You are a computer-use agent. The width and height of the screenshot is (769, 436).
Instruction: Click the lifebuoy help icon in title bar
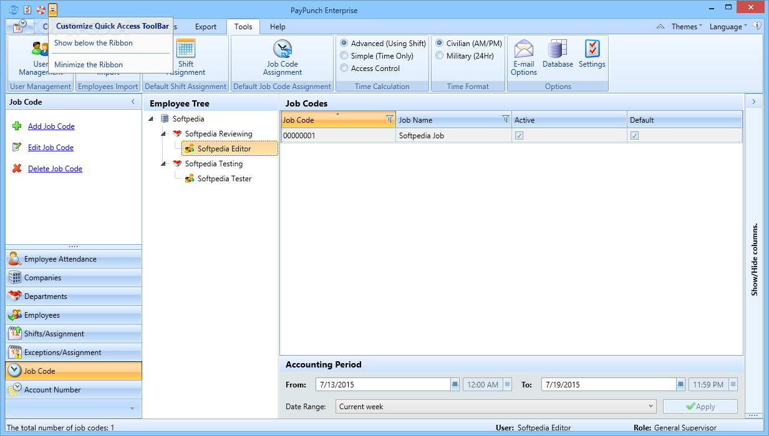click(41, 10)
